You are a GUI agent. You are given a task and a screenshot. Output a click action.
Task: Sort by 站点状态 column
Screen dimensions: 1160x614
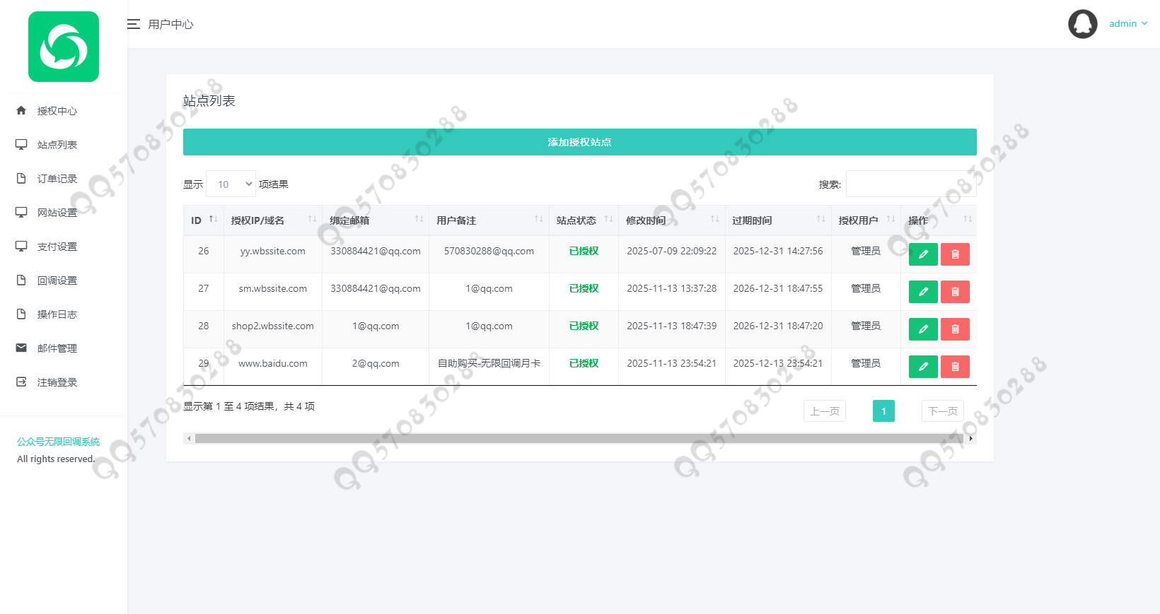coord(584,220)
